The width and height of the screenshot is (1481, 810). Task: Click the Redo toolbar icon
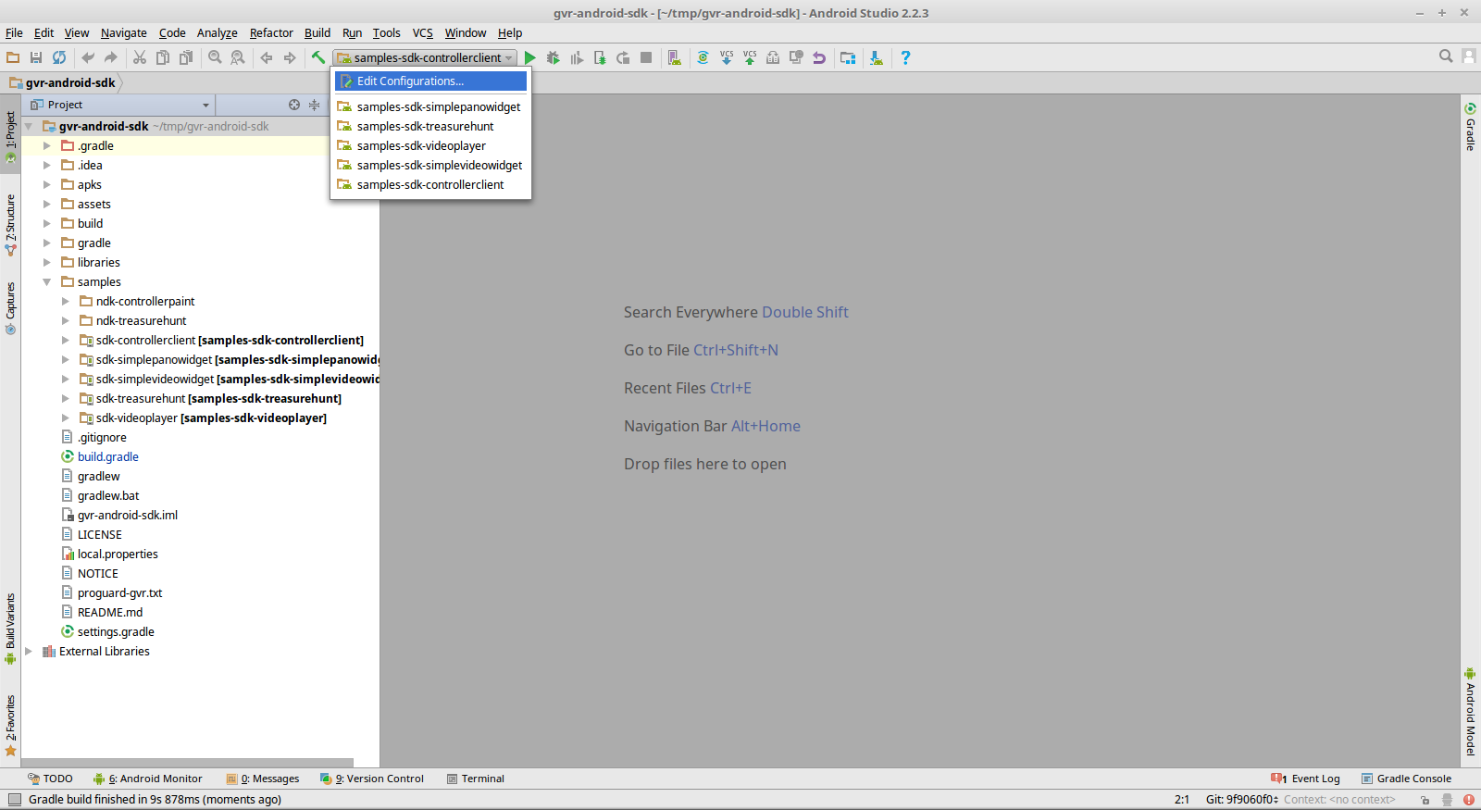click(x=111, y=57)
